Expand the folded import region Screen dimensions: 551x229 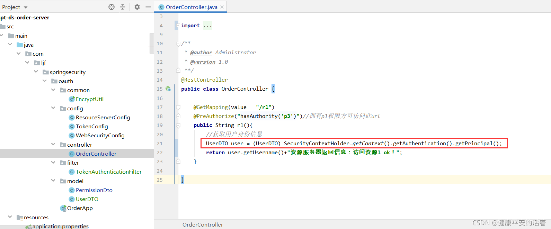178,25
